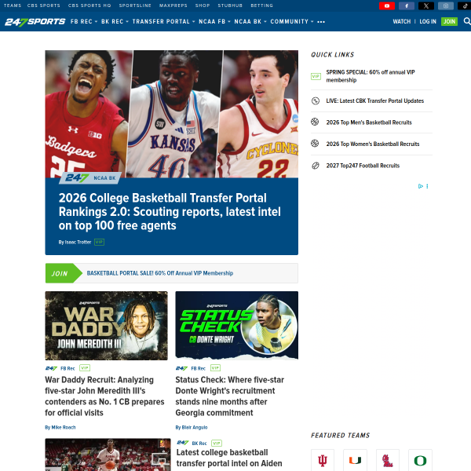The width and height of the screenshot is (471, 471).
Task: Open SPORTSLINE in the top bar
Action: point(135,5)
